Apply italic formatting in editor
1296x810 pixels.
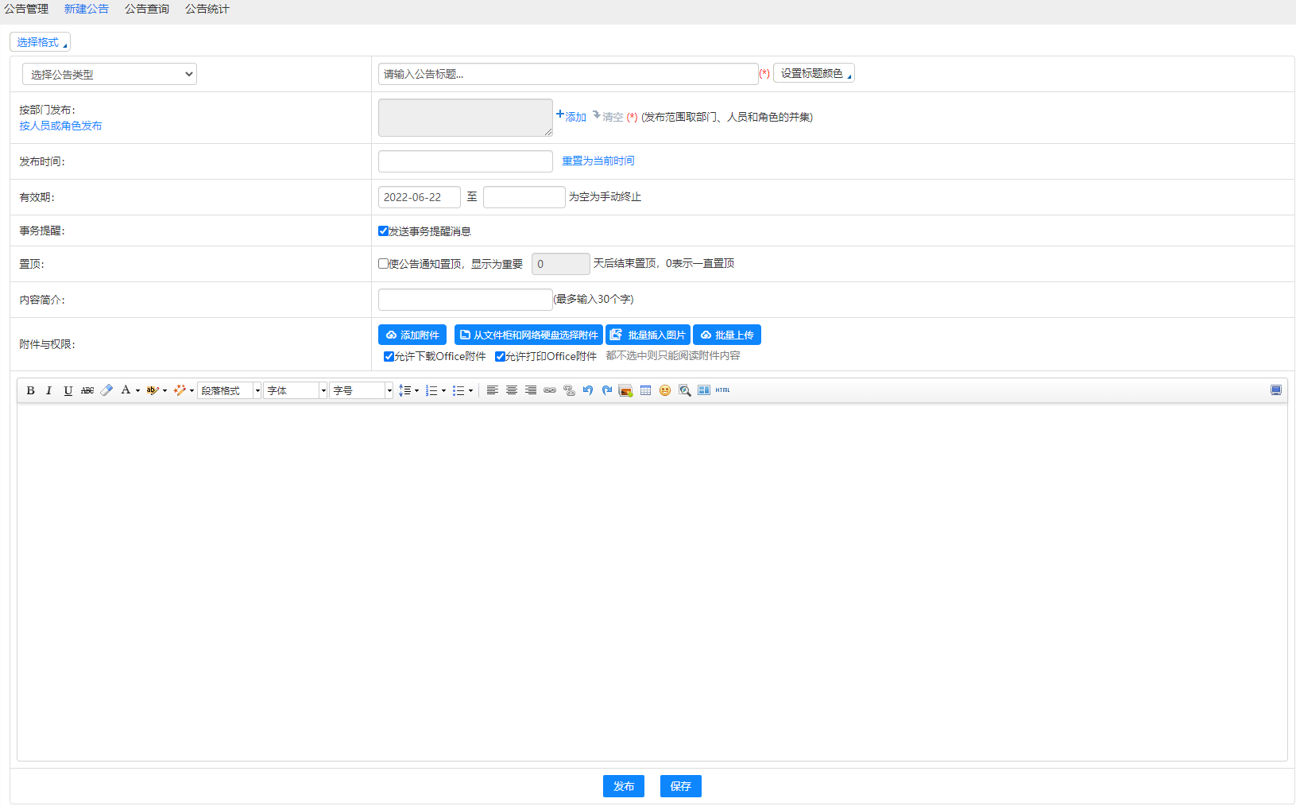point(48,390)
